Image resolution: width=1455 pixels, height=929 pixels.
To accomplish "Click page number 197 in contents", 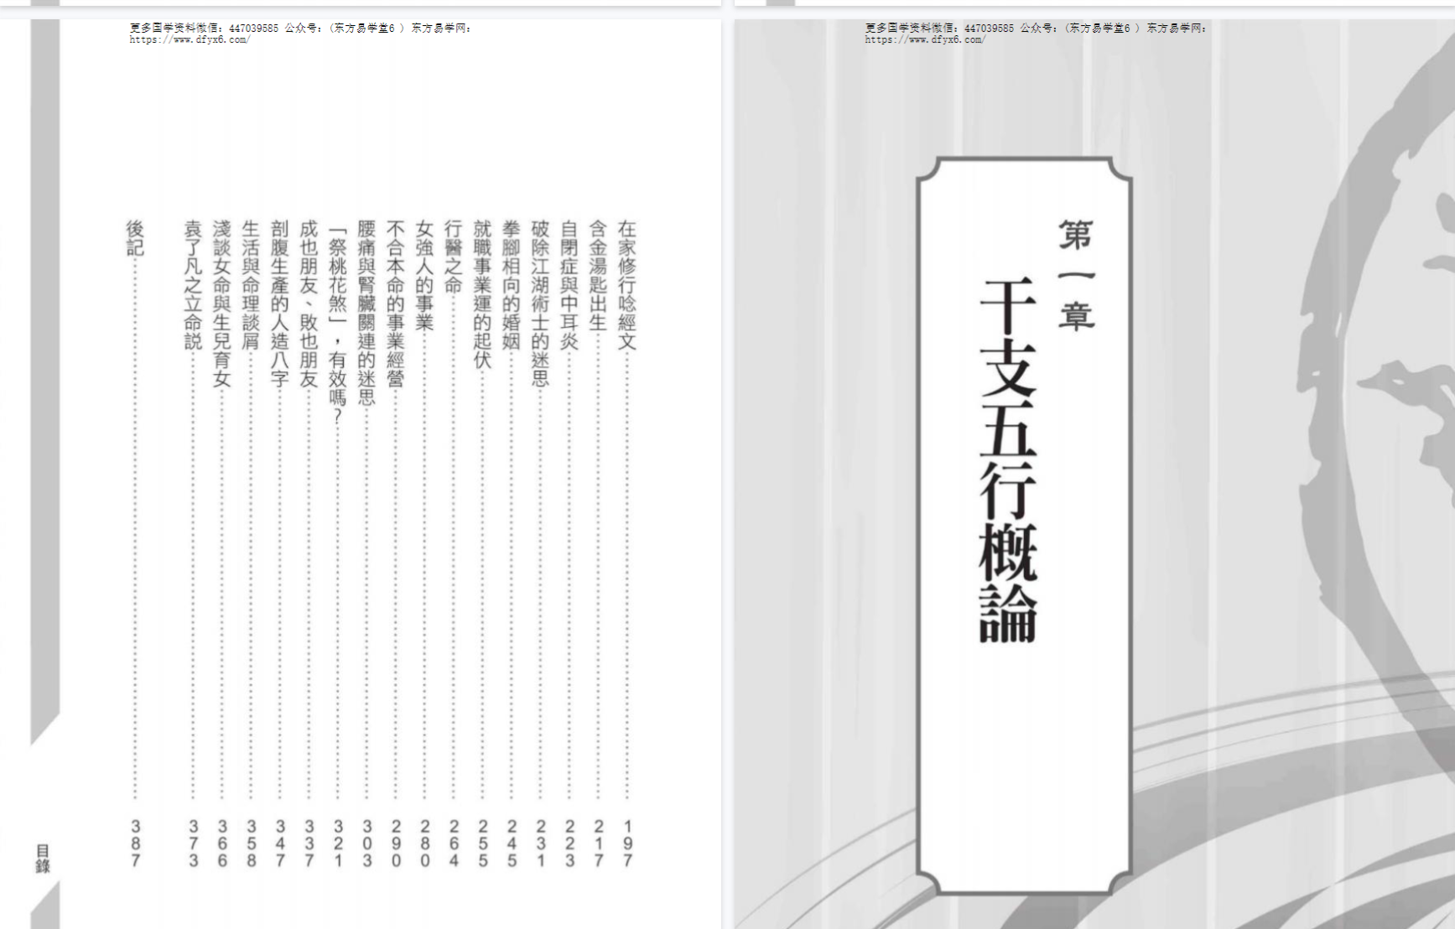I will tap(627, 843).
